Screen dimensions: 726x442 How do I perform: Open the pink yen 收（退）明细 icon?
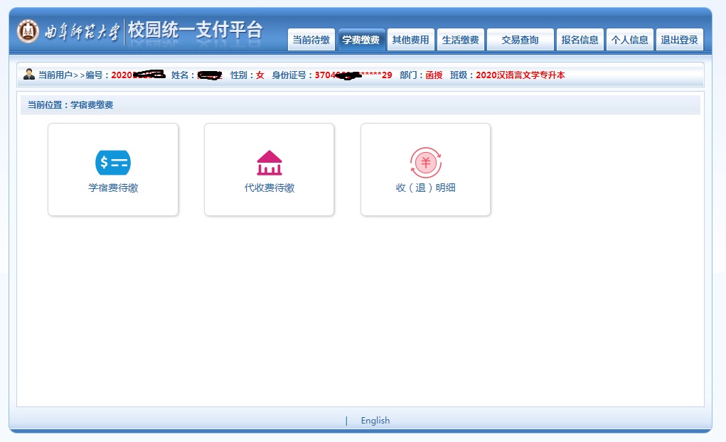click(x=426, y=163)
